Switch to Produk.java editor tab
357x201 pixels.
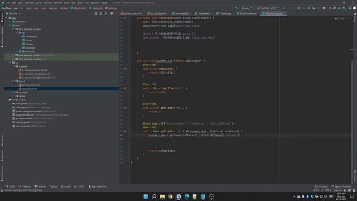pyautogui.click(x=224, y=13)
